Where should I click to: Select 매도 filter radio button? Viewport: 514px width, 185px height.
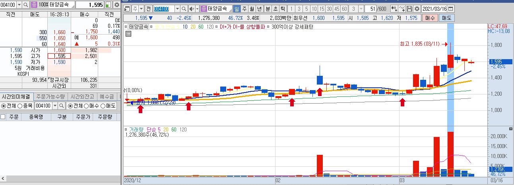102,106
